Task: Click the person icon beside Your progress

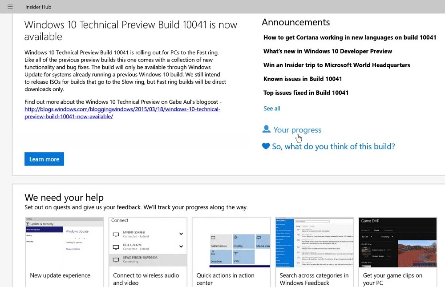Action: [x=266, y=129]
